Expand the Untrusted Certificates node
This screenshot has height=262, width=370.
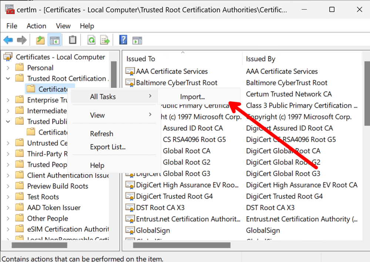8,143
